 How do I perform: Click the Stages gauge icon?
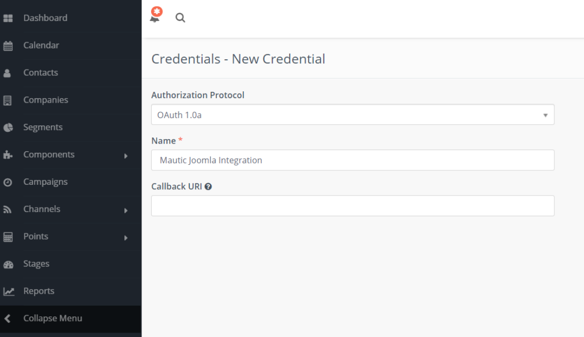tap(8, 264)
